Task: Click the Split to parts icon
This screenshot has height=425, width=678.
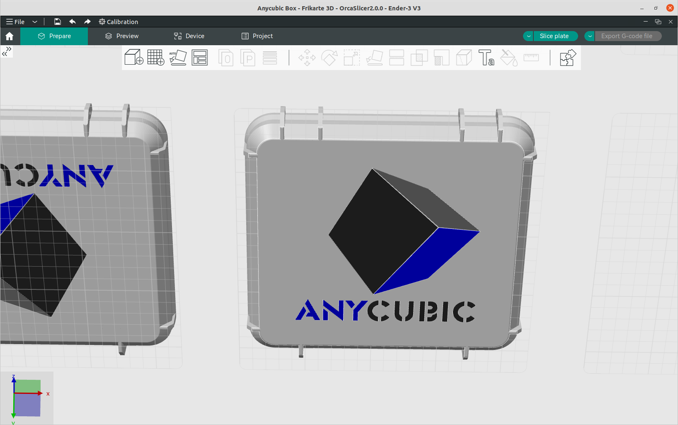Action: pyautogui.click(x=248, y=58)
